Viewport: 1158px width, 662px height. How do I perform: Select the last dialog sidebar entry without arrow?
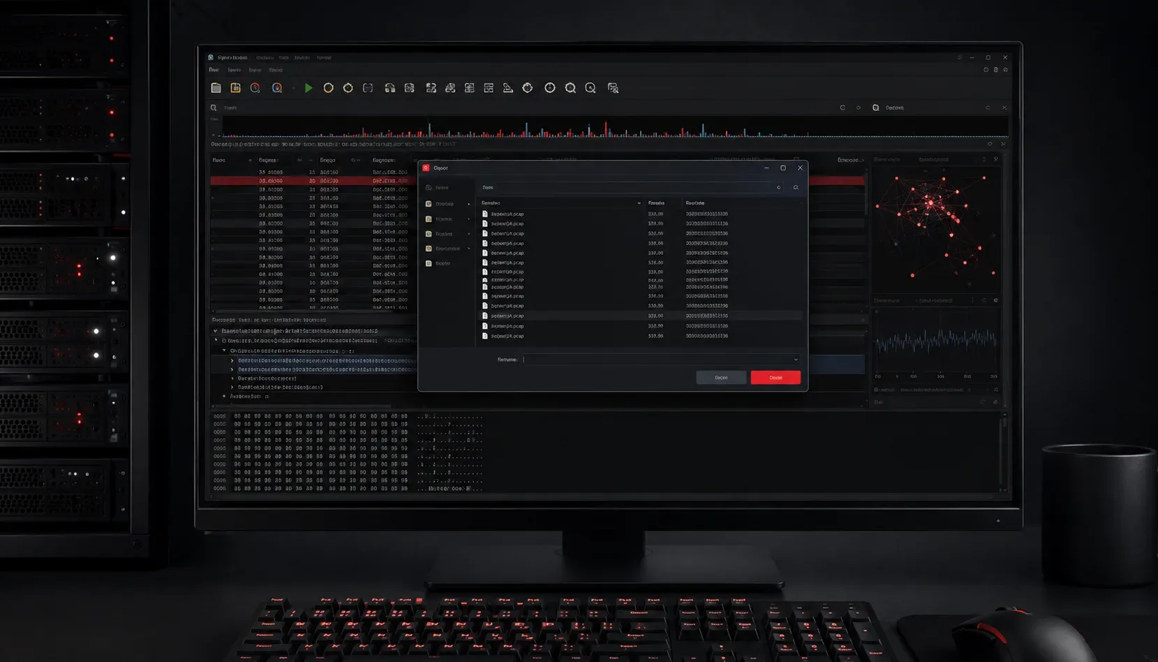(439, 263)
